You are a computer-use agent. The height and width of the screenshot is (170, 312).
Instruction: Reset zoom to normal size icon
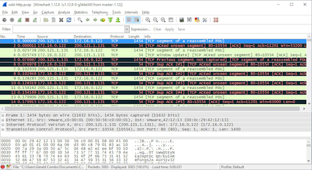pyautogui.click(x=163, y=20)
